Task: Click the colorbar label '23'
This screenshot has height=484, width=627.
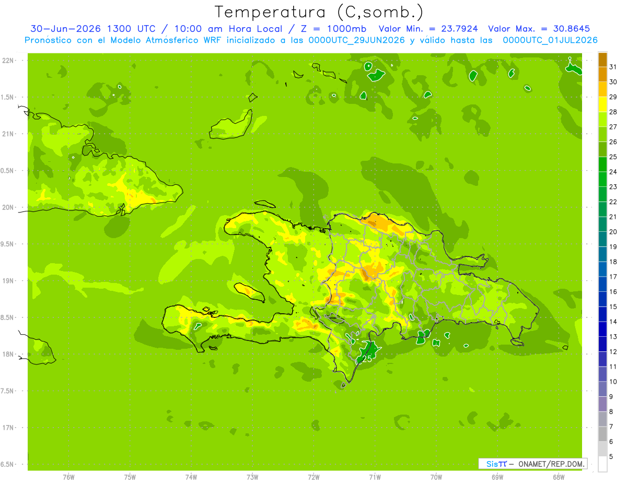Action: coord(613,186)
